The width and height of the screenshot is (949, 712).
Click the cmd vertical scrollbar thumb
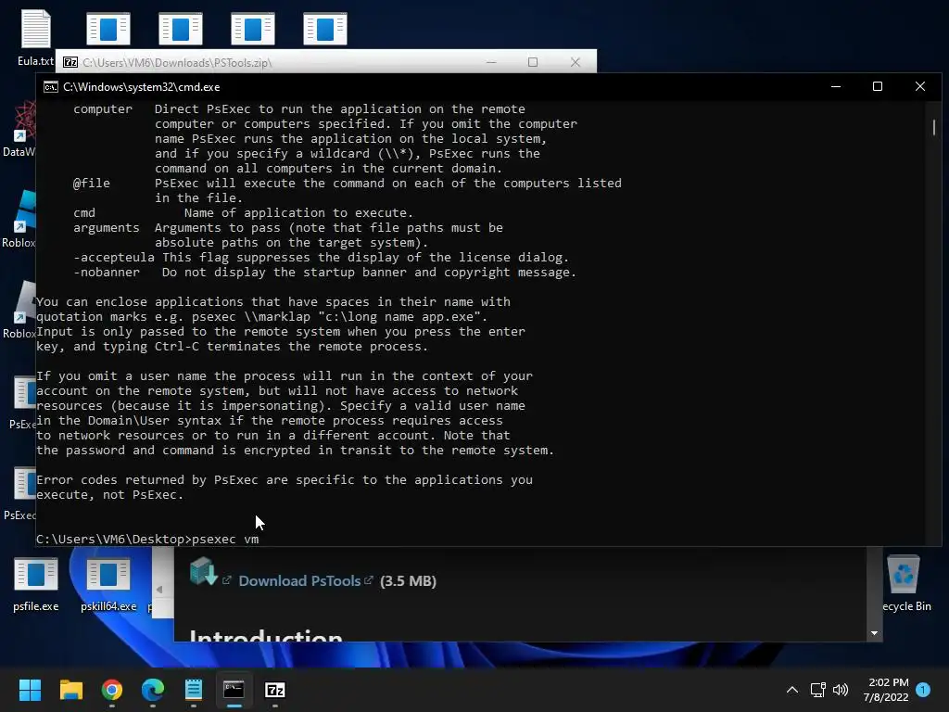(934, 127)
